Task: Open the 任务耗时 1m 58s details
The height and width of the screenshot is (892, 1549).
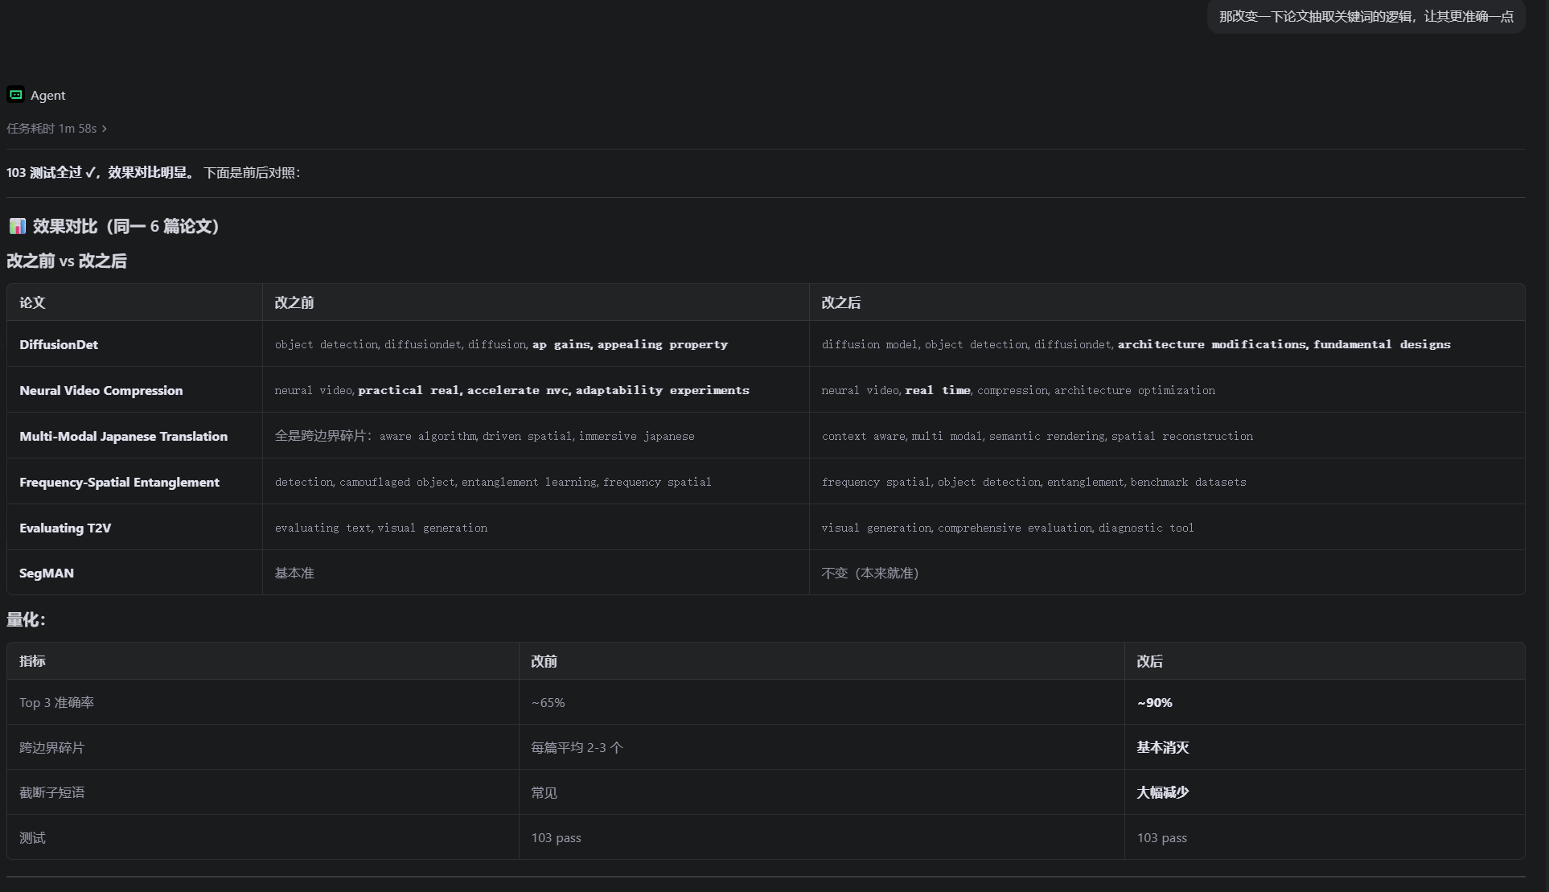Action: [x=56, y=129]
